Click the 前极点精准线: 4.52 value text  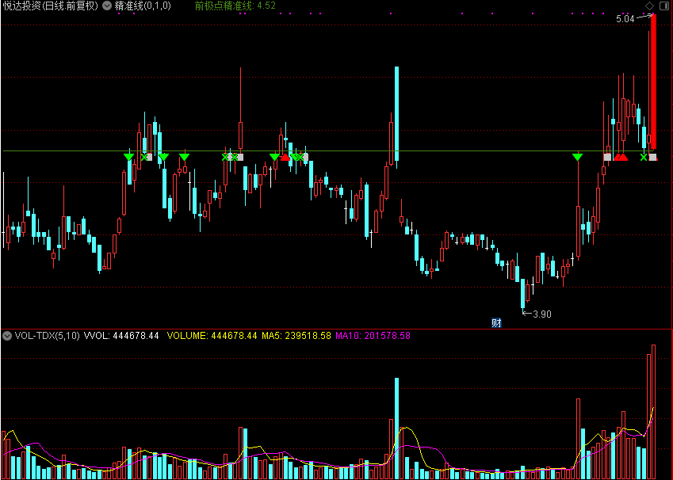point(235,6)
